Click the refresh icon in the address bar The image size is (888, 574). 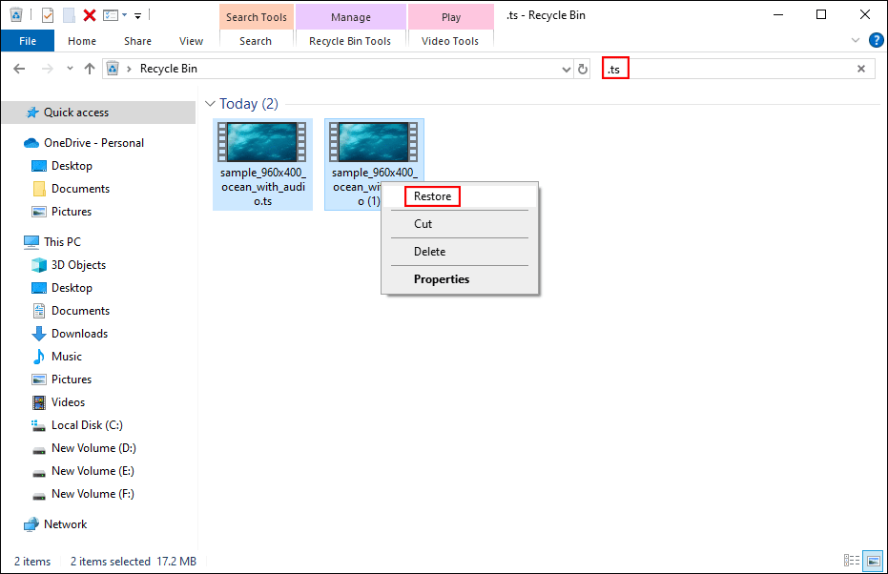[583, 68]
